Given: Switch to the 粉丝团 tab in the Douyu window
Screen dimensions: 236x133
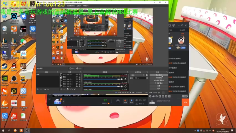Looking at the screenshot, I should pos(182,30).
